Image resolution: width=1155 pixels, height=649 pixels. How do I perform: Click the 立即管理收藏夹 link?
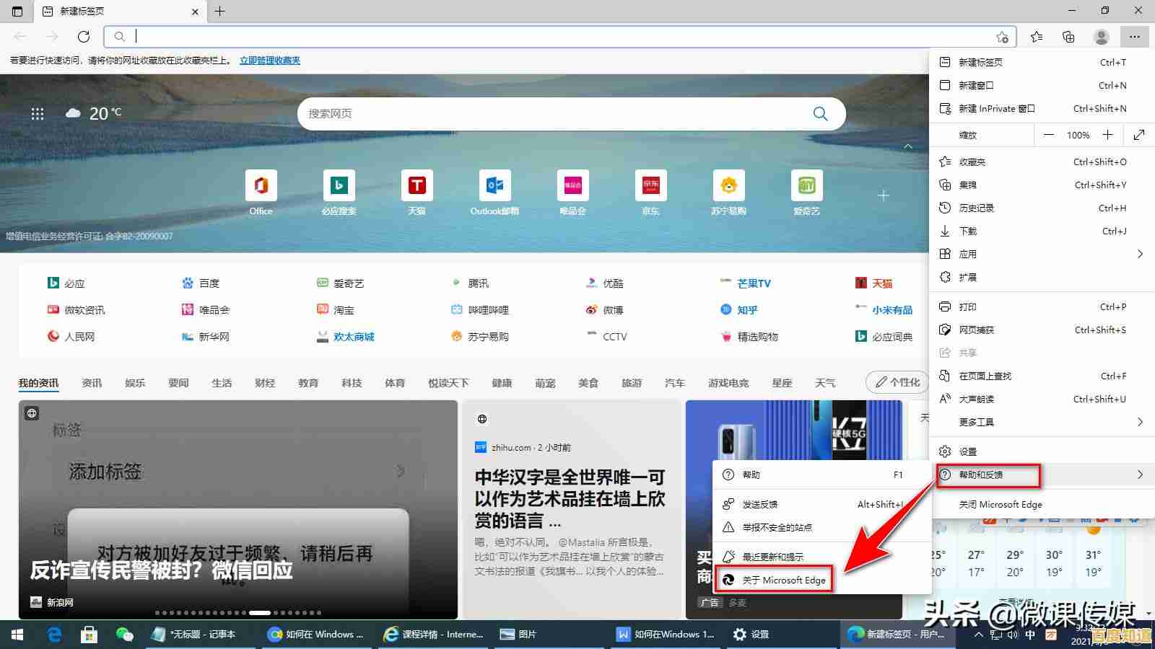click(x=269, y=61)
